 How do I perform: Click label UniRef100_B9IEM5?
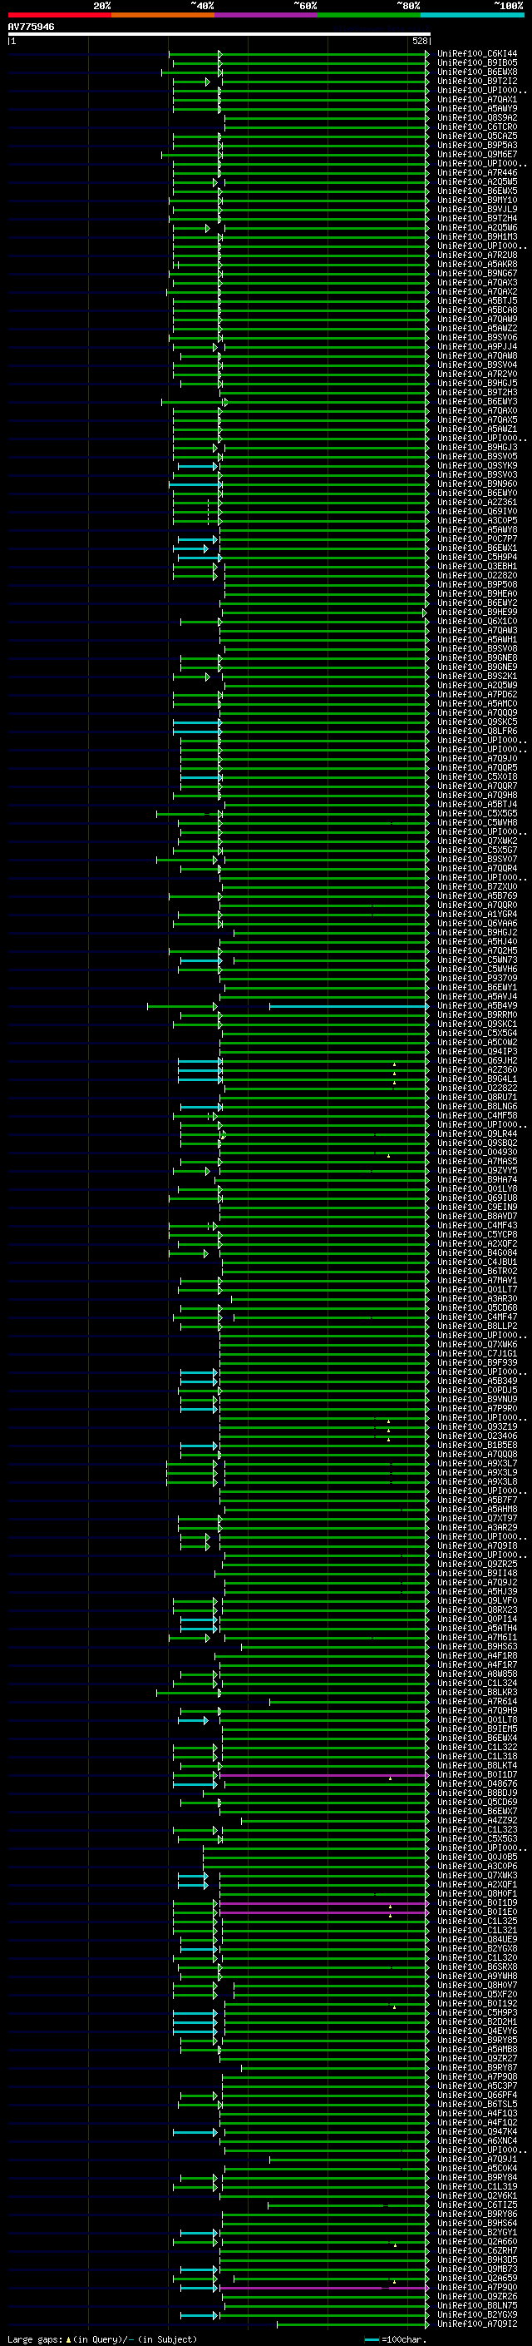477,1729
